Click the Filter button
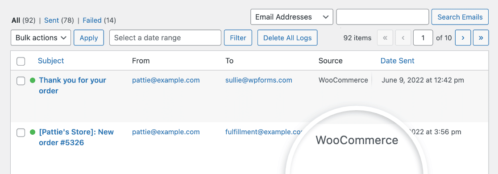This screenshot has height=174, width=498. pyautogui.click(x=238, y=38)
